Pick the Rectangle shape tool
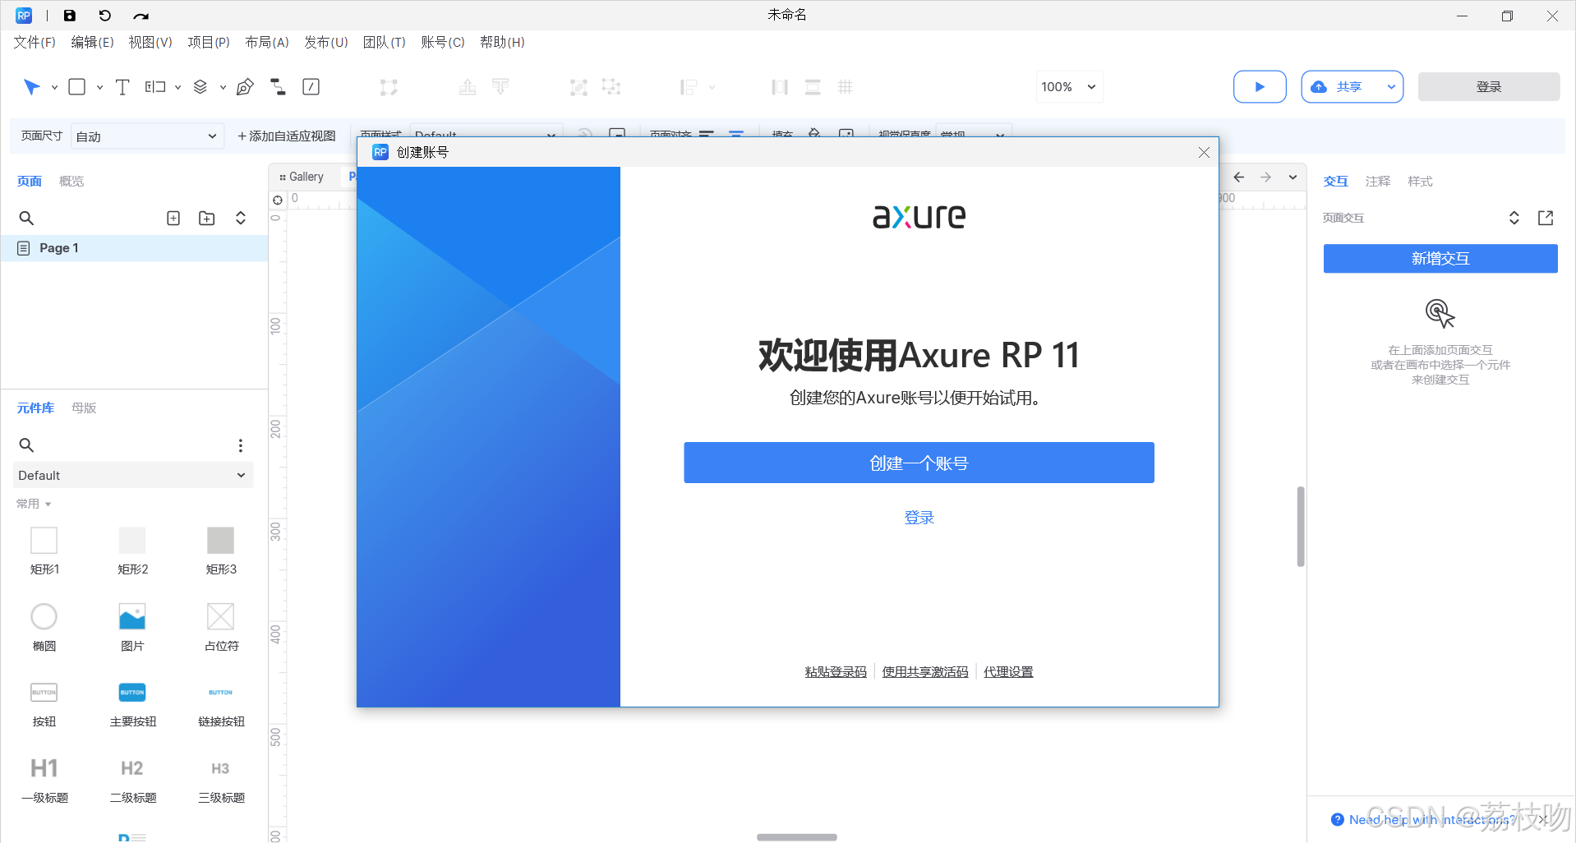1576x843 pixels. [x=76, y=86]
